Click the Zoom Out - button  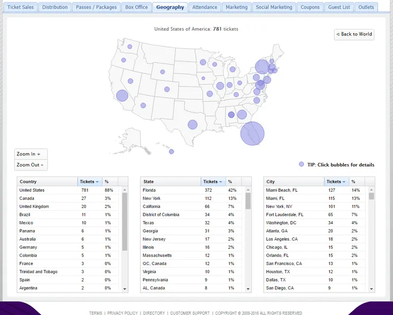tap(31, 165)
